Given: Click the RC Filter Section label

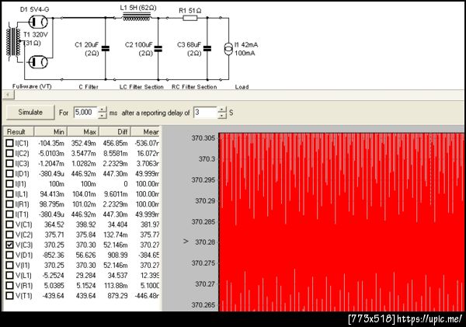Looking at the screenshot, I should 194,87.
